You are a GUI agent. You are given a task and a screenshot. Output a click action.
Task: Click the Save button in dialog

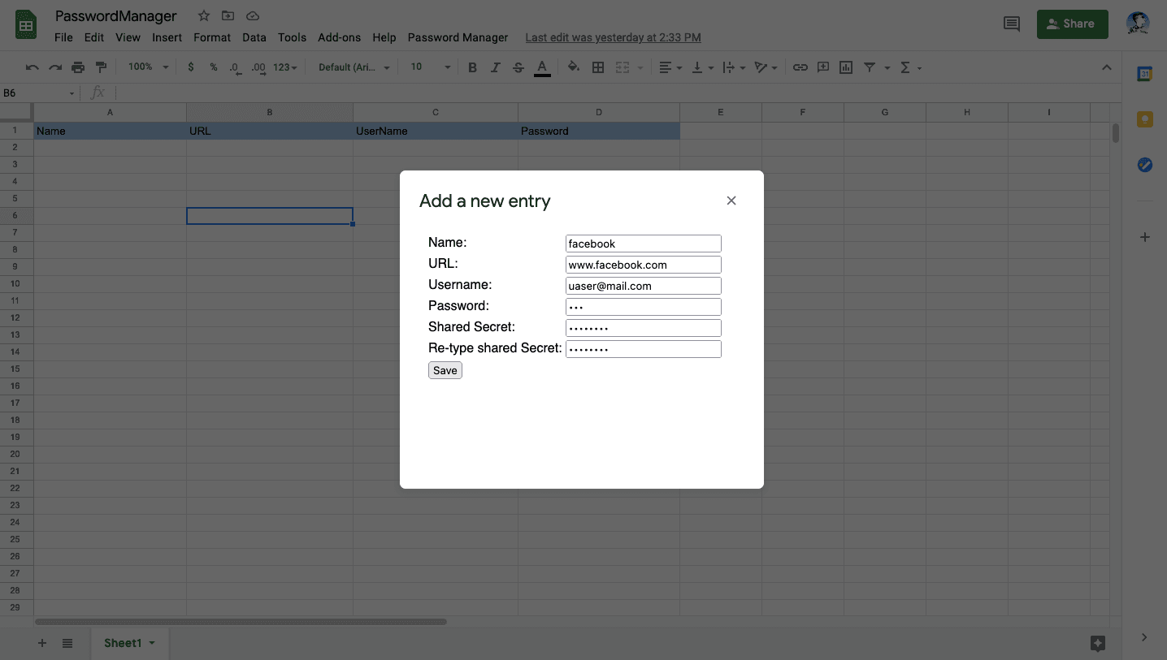pos(445,370)
